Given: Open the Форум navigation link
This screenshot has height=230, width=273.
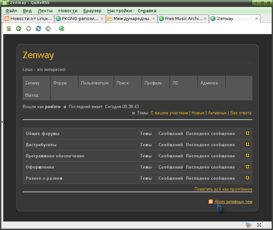Looking at the screenshot, I should (60, 83).
